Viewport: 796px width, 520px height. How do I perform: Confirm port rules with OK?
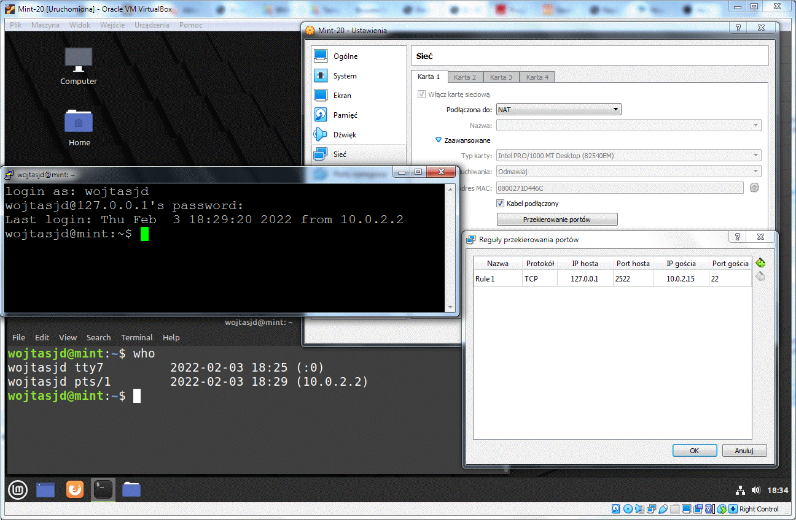click(x=695, y=451)
